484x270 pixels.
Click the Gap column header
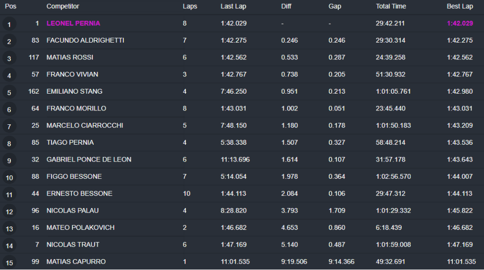pos(335,6)
